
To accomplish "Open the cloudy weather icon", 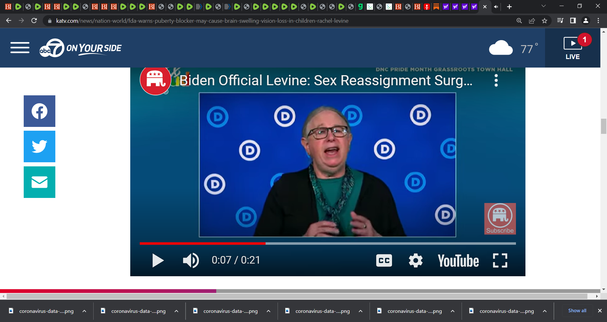I will coord(501,48).
